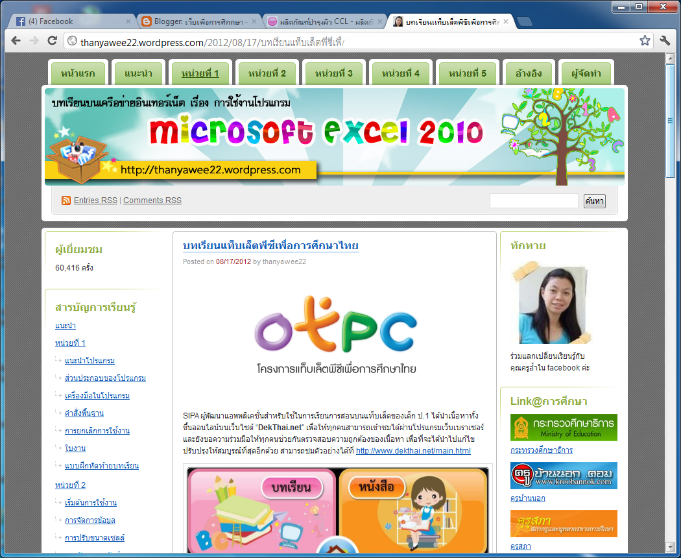Open sidebar item เครื่องมือในโปรแกรม

tap(97, 396)
